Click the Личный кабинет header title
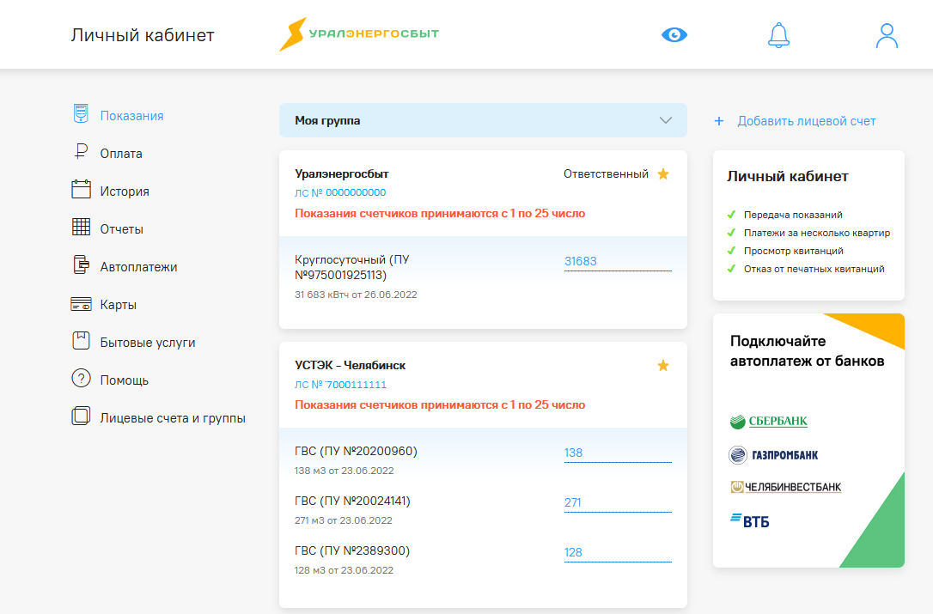 coord(143,35)
